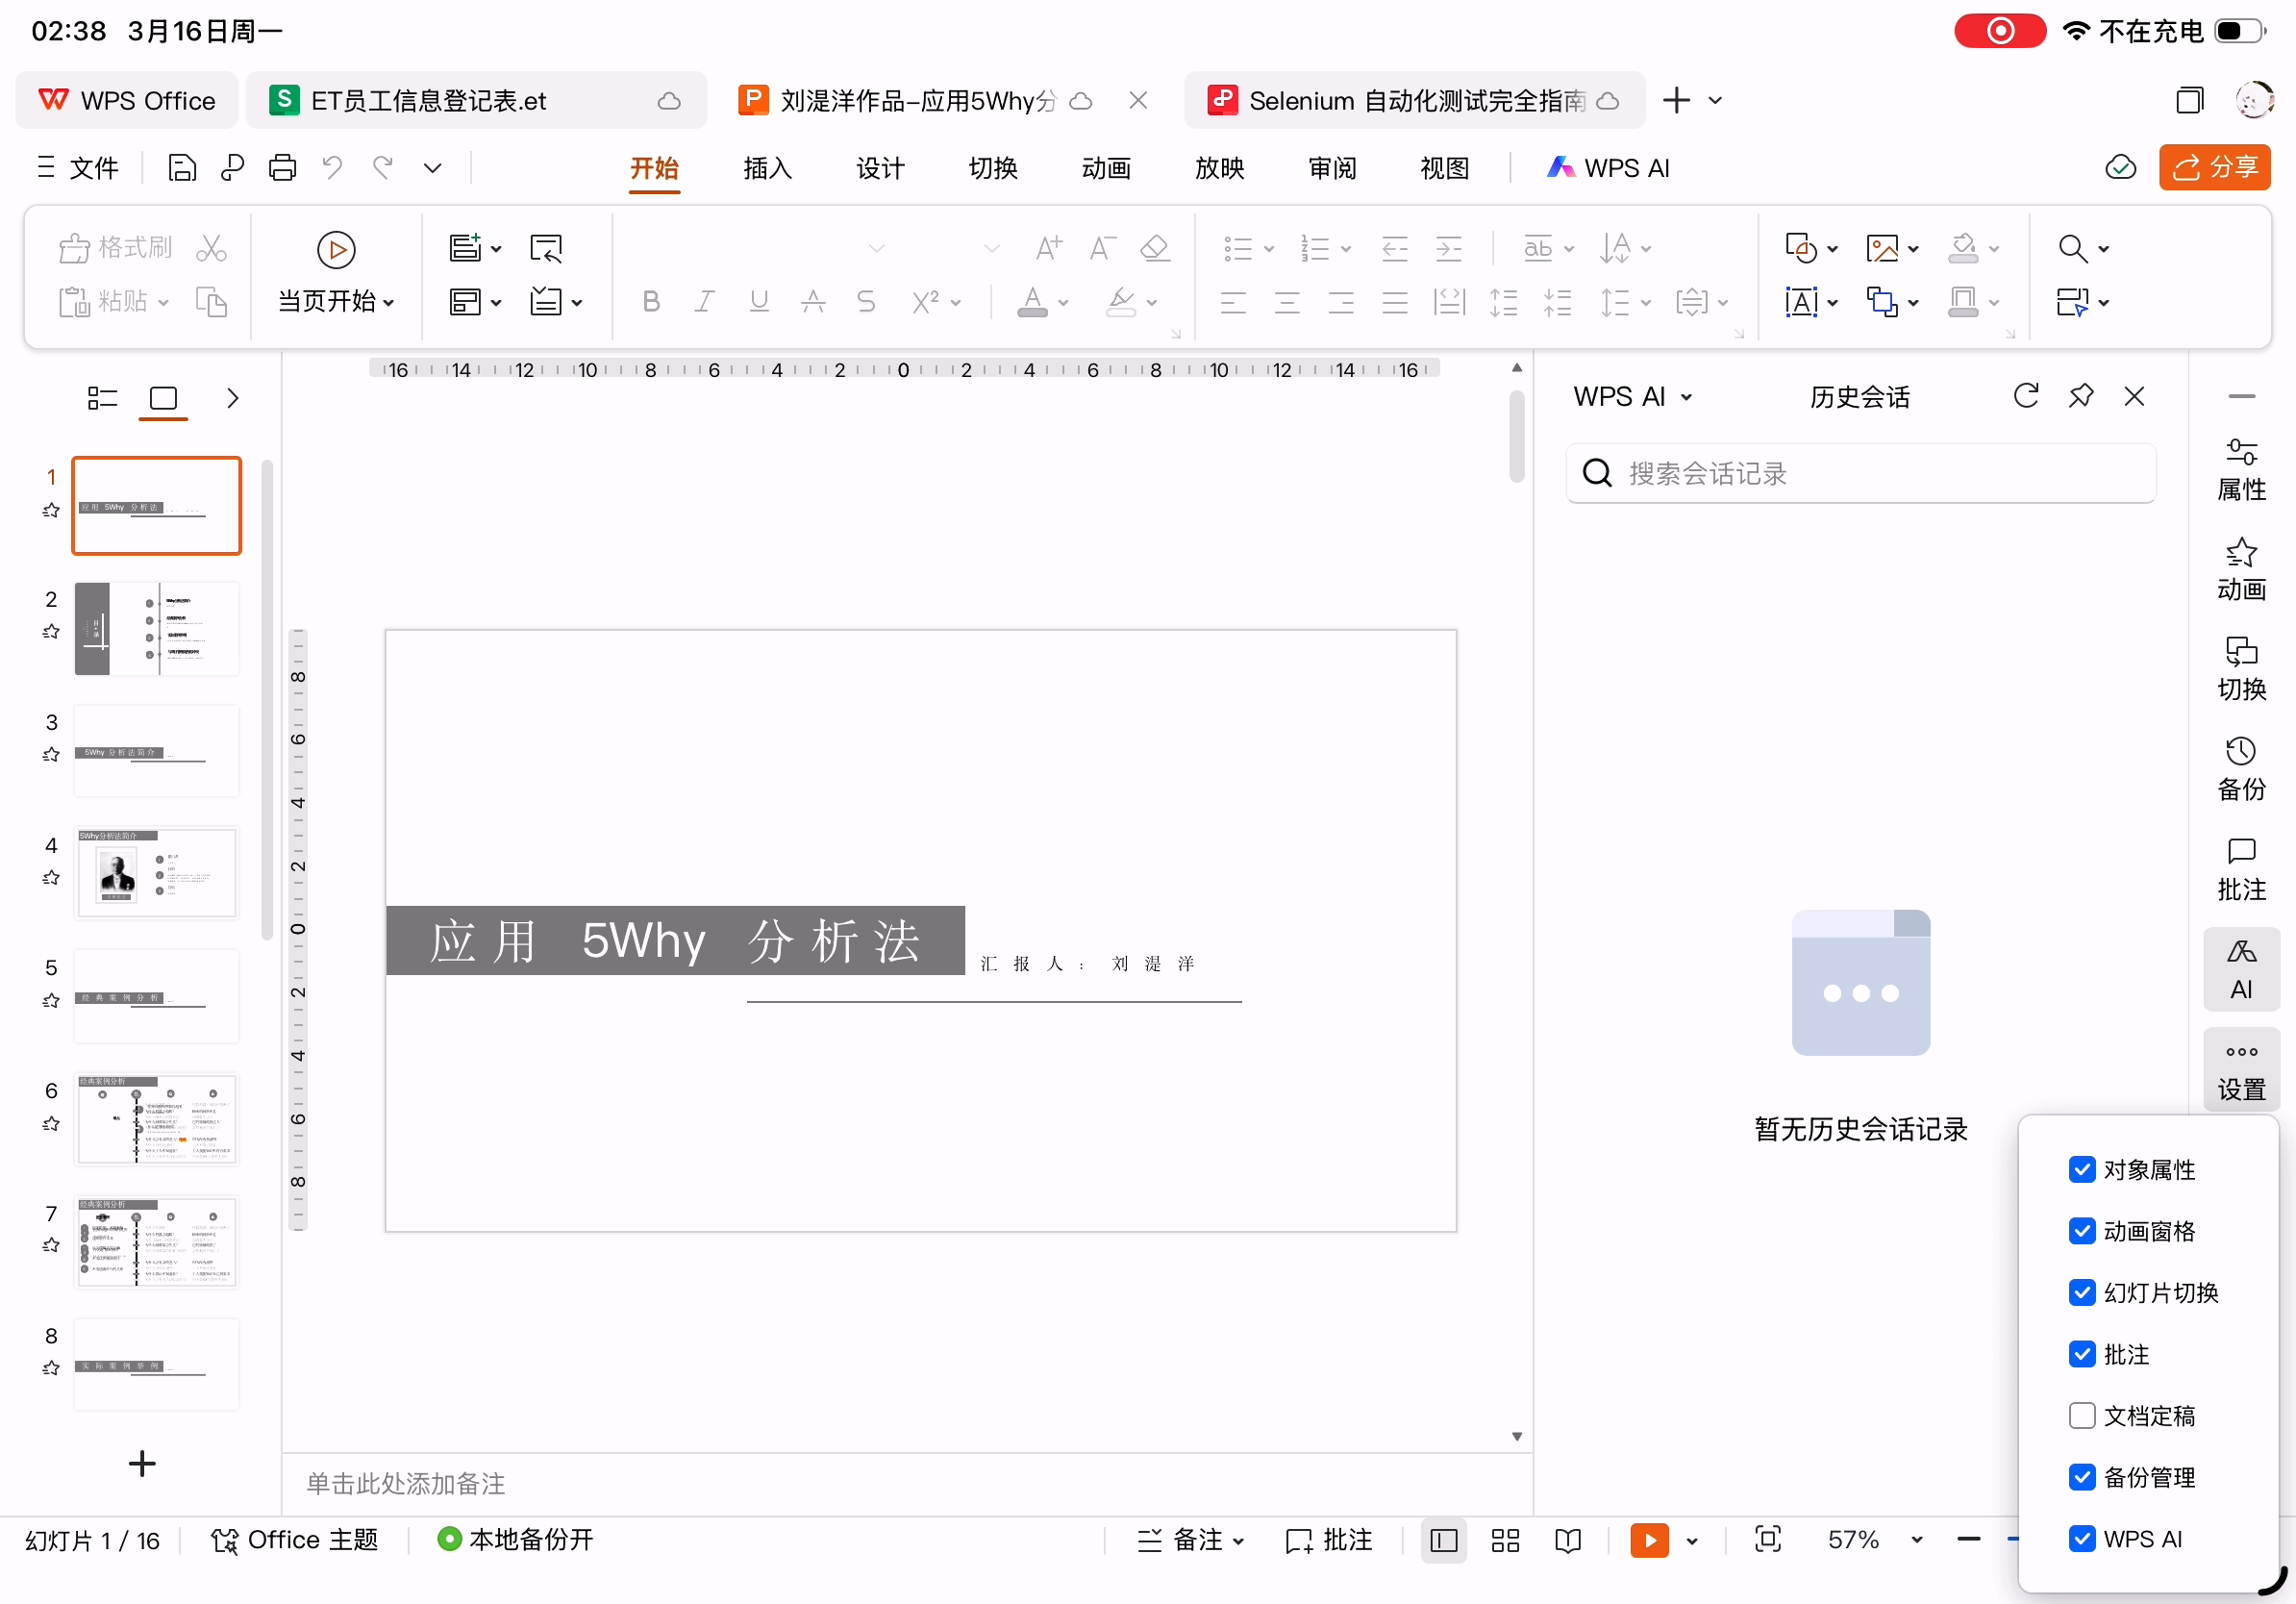Open the 57% zoom level dropdown

coord(1916,1540)
